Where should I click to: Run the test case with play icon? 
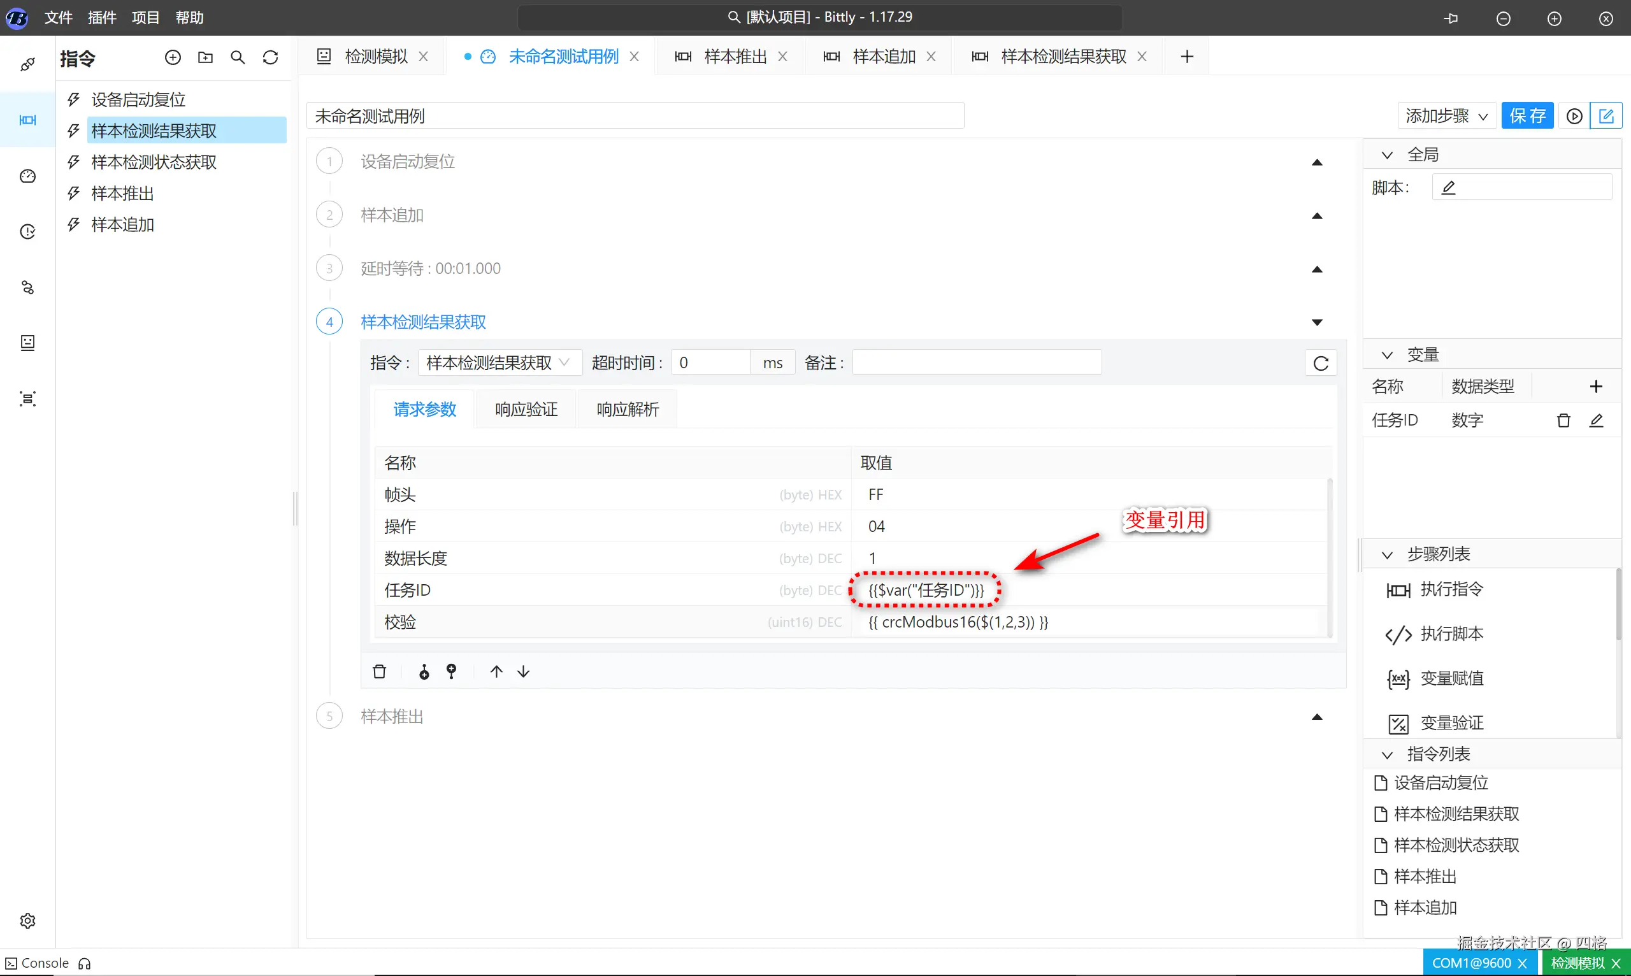[x=1574, y=117]
